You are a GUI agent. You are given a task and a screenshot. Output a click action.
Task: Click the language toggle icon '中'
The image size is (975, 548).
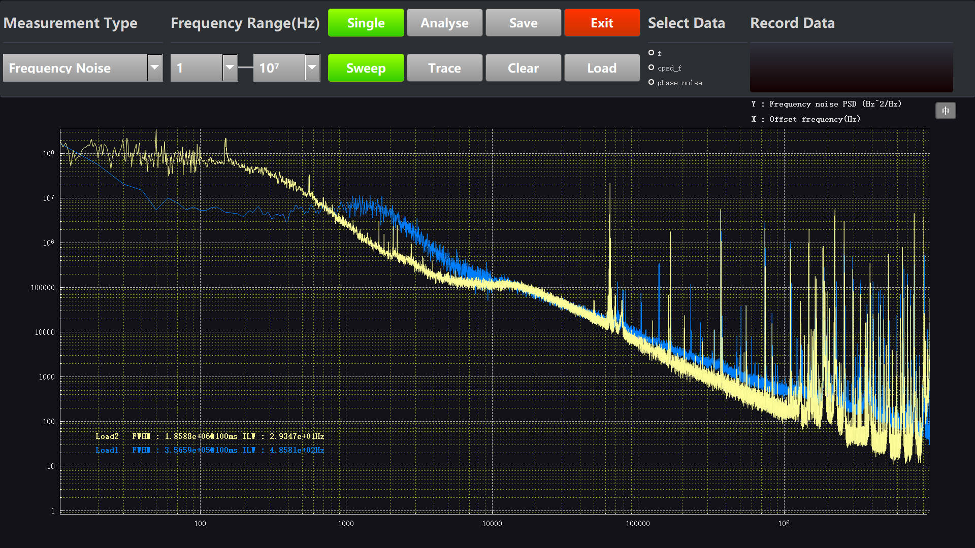coord(946,111)
